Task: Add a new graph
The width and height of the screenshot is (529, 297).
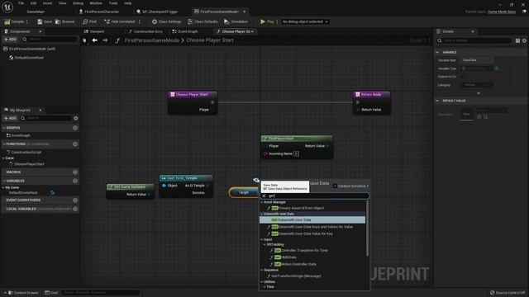Action: point(75,128)
